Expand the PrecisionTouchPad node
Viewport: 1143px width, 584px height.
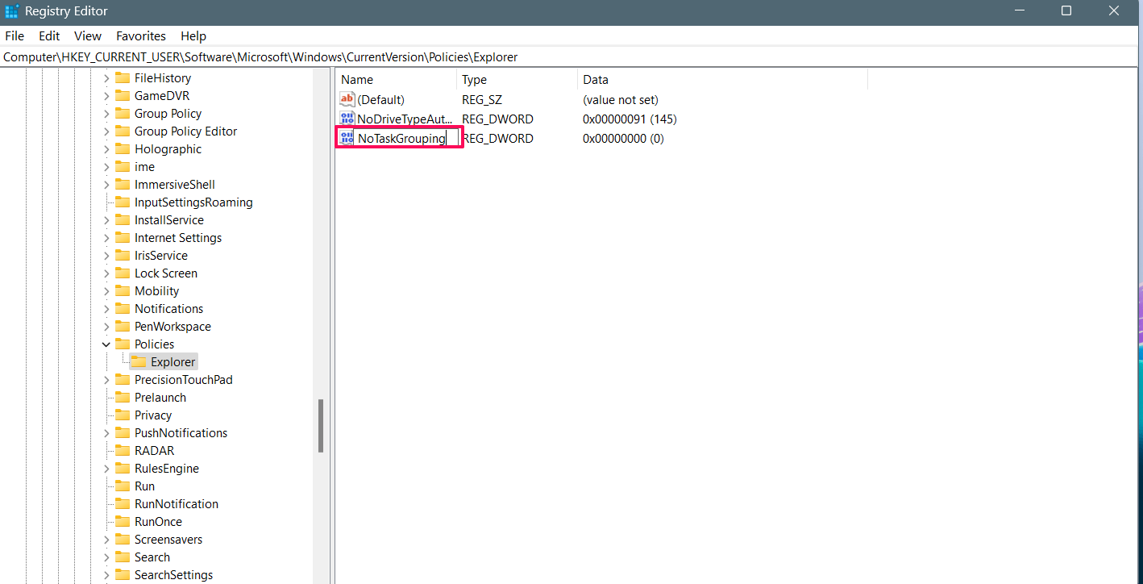[x=106, y=380]
